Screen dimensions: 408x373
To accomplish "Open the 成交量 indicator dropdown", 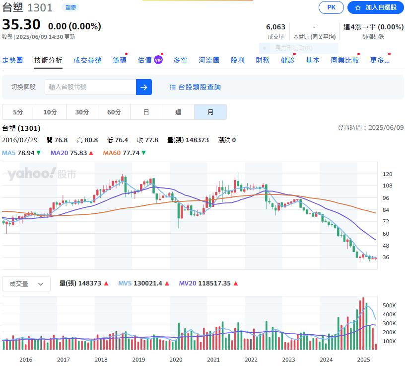I will (26, 283).
